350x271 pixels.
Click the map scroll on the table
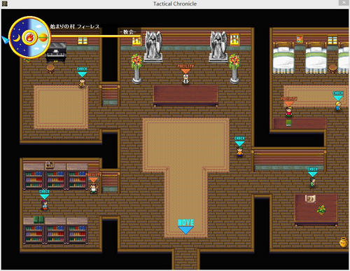[310, 199]
